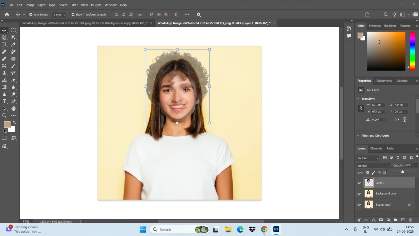Open the Normal blend mode dropdown
Viewport: 419px width, 236px height.
373,165
